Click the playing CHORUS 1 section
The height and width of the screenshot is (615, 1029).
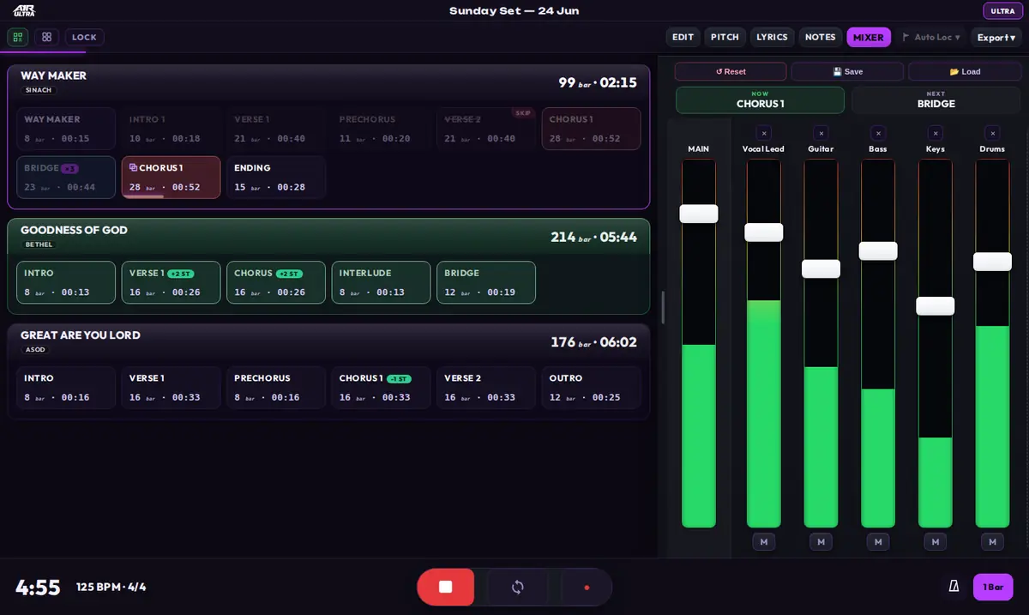tap(171, 177)
